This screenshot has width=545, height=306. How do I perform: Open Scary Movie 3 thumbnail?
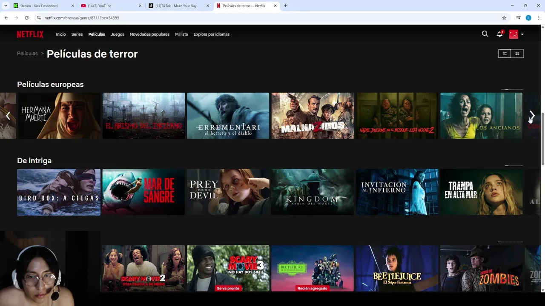pyautogui.click(x=228, y=268)
